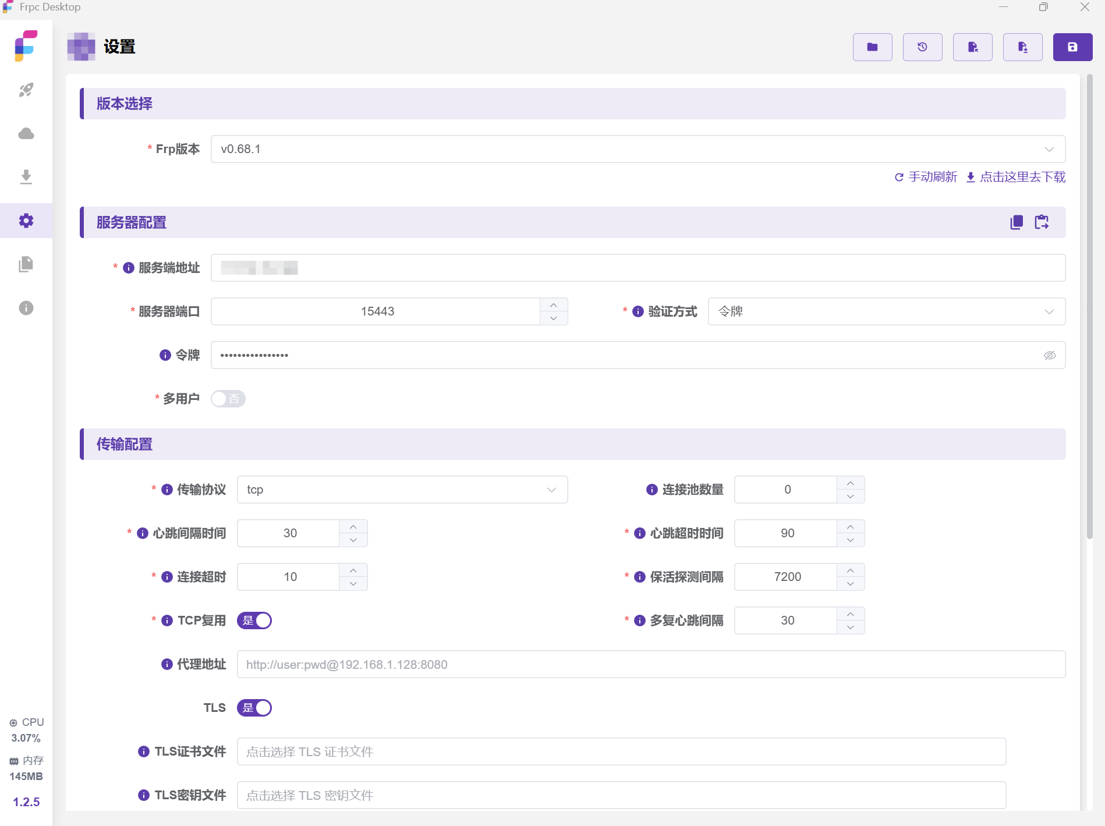Click the version number 1.2.5
Viewport: 1105px width, 826px height.
tap(26, 802)
